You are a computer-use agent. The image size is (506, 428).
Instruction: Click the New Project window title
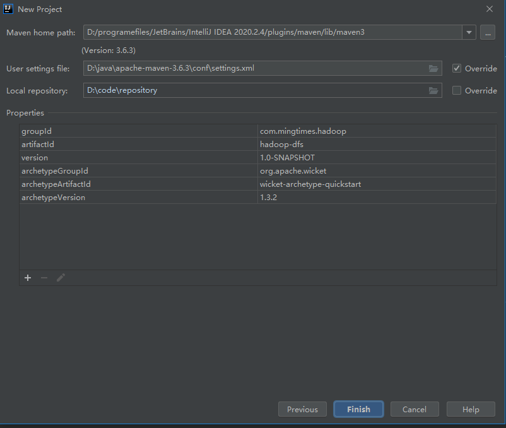point(40,9)
